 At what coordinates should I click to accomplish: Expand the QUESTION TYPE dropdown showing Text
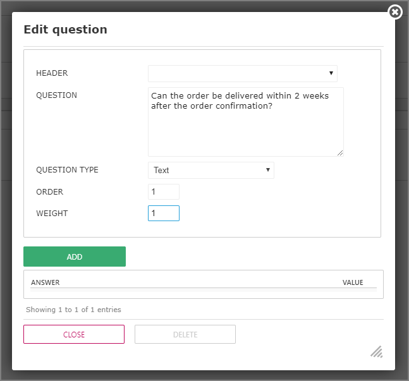[211, 170]
